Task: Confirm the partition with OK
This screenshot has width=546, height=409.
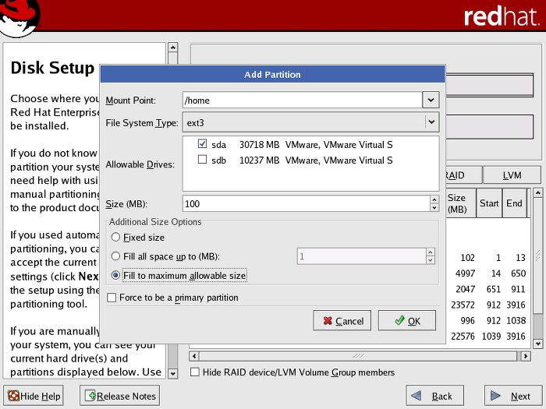Action: click(x=407, y=320)
